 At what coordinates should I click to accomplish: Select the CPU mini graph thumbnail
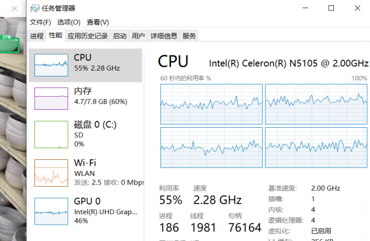51,65
